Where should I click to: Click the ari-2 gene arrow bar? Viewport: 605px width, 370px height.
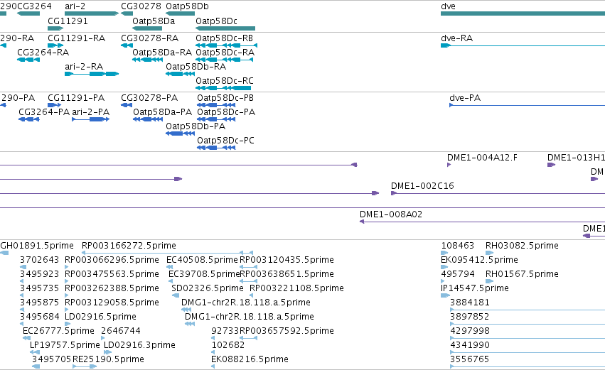pos(92,13)
